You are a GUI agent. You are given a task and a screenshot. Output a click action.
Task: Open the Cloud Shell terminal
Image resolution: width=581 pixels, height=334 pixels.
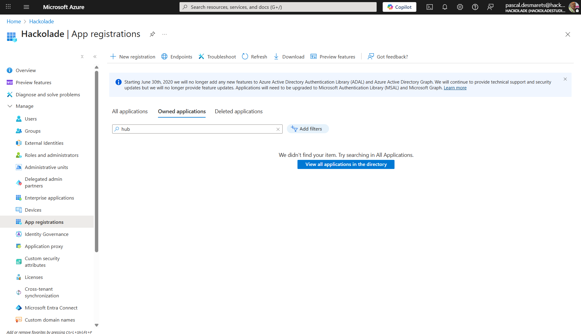(429, 7)
